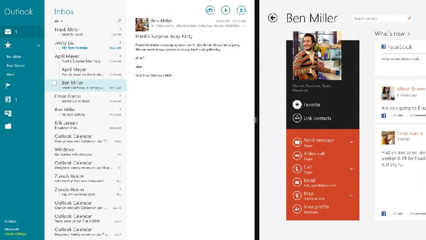The height and width of the screenshot is (240, 426).
Task: Click More under favorites in sidebar
Action: [x=10, y=74]
